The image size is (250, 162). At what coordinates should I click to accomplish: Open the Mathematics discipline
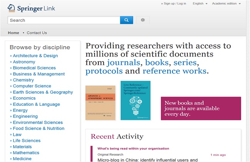point(26,153)
